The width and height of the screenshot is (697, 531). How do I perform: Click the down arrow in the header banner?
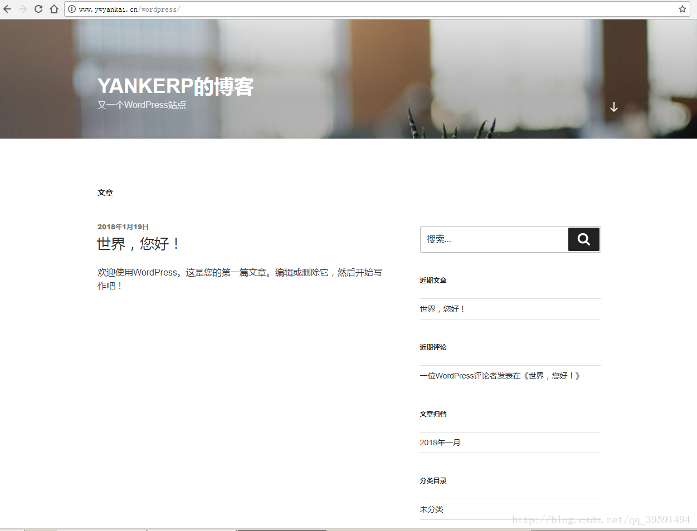614,106
